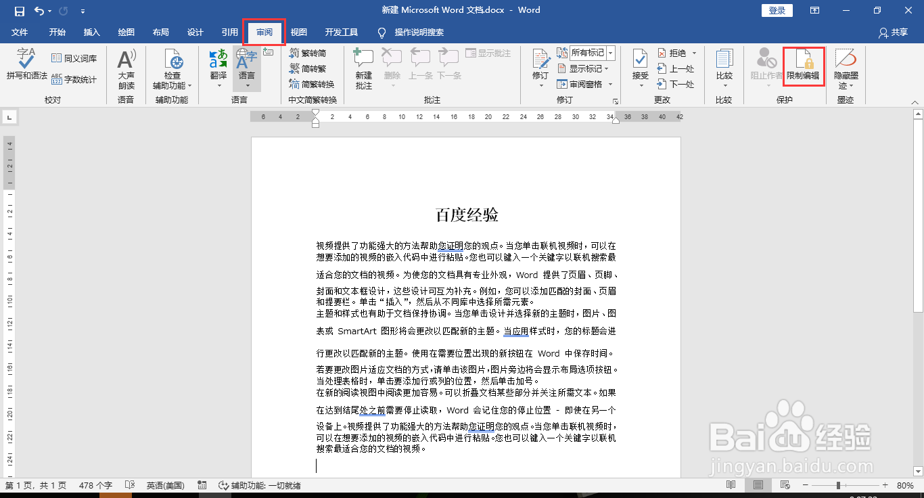Viewport: 924px width, 498px height.
Task: Click the 接受 accept change icon
Action: click(640, 60)
